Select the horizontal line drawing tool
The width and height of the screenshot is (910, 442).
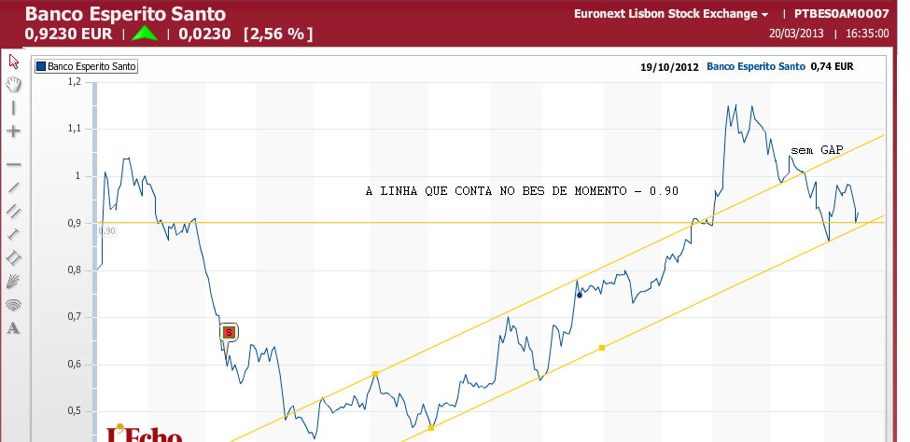point(13,165)
